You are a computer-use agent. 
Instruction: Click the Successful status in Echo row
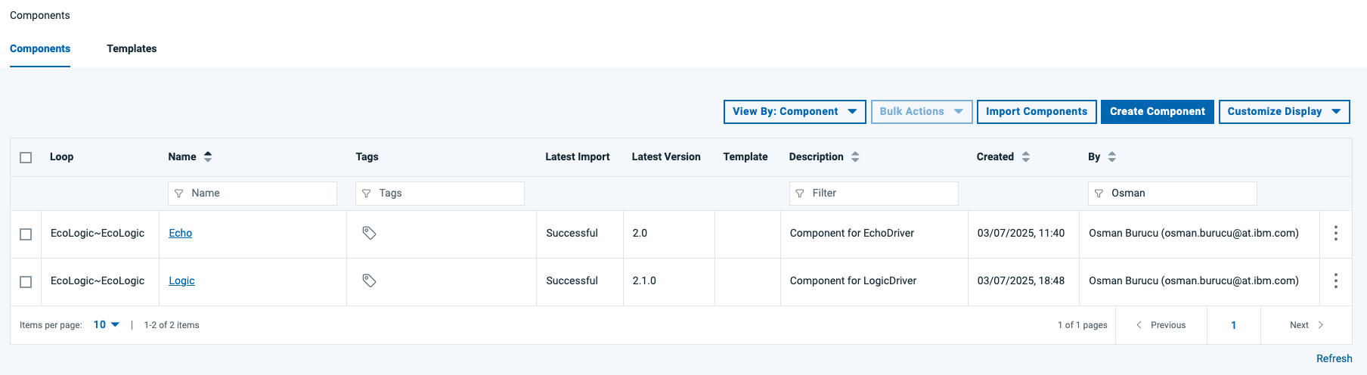[572, 233]
